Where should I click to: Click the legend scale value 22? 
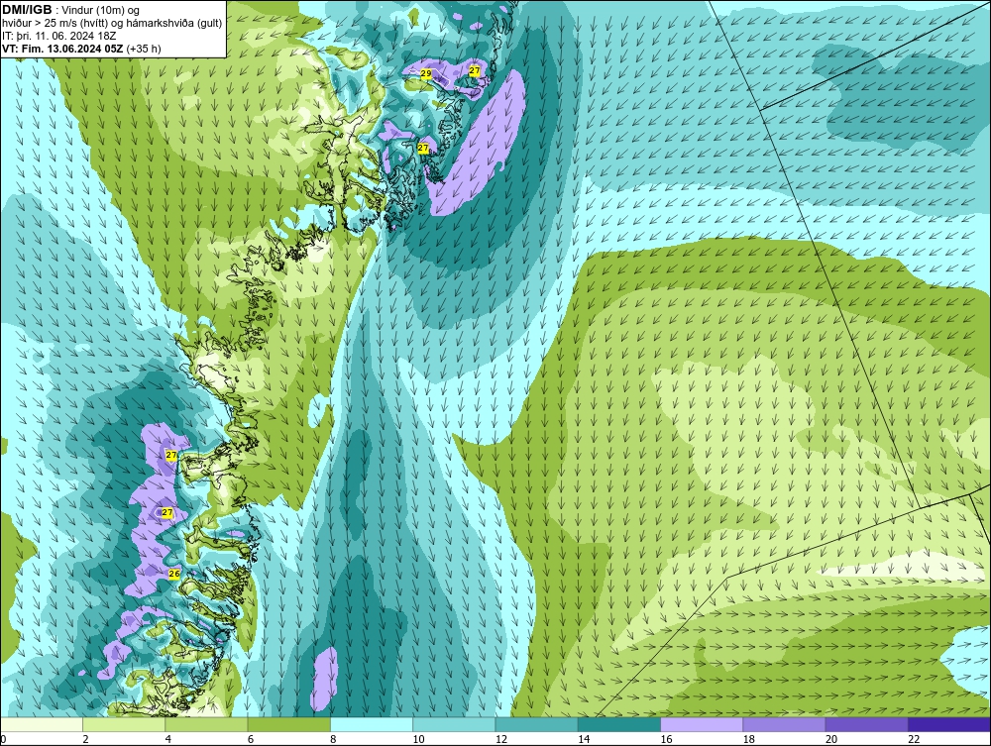tap(914, 740)
